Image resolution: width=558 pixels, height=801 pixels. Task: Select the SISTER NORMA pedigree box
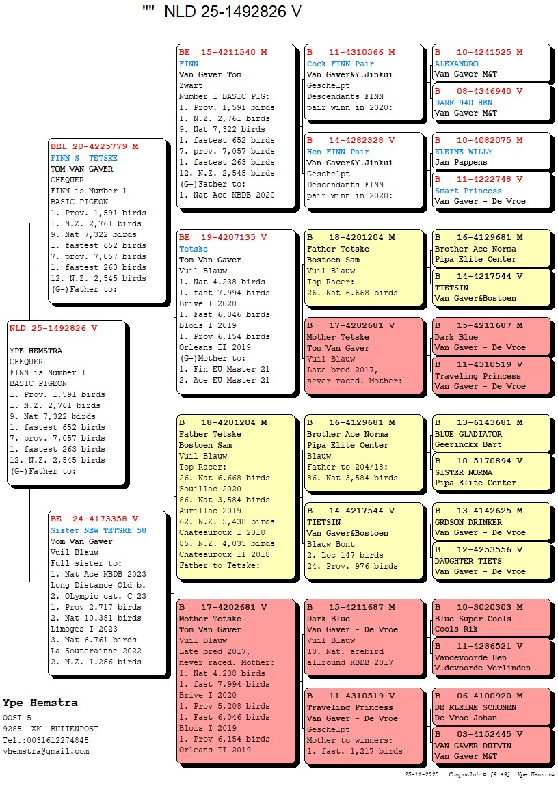[x=490, y=472]
